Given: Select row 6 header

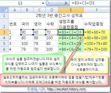Looking at the screenshot, I should coord(4,49).
